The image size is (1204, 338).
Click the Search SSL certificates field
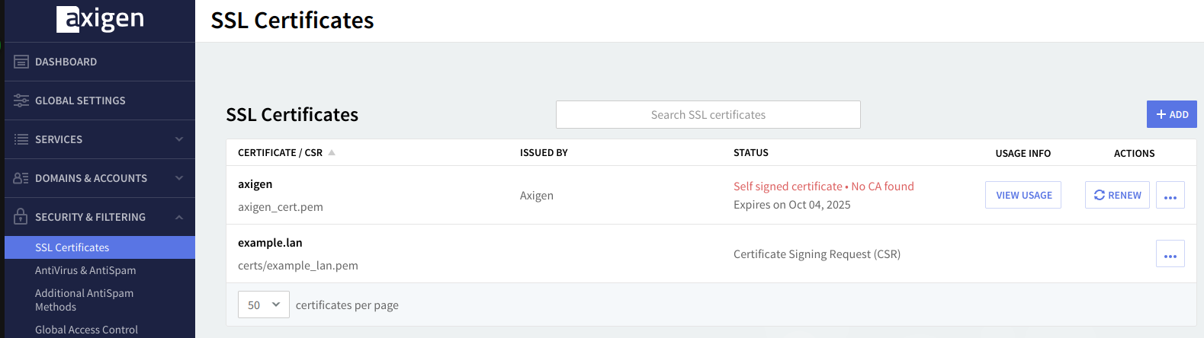coord(708,115)
